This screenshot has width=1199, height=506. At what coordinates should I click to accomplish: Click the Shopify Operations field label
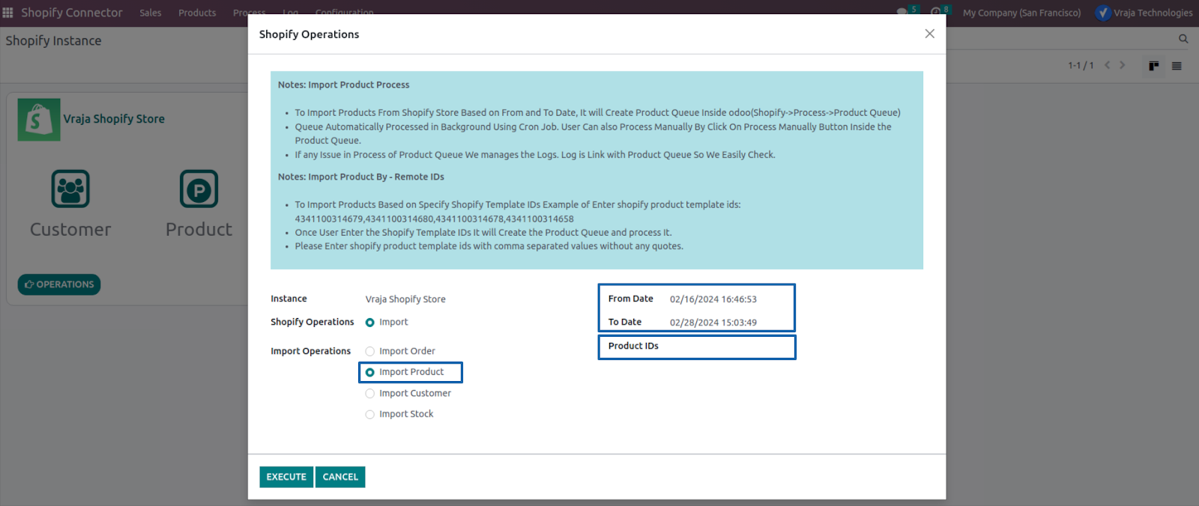(x=312, y=322)
